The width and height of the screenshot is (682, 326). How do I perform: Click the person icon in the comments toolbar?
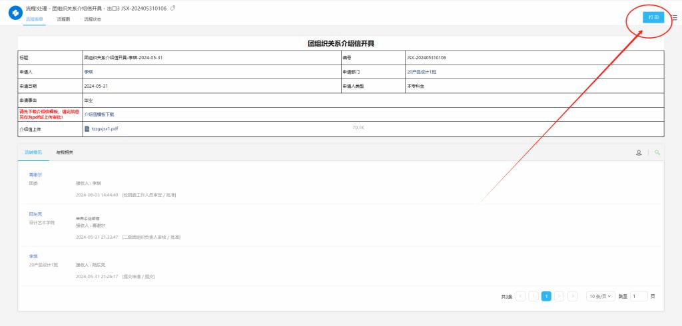pyautogui.click(x=639, y=152)
